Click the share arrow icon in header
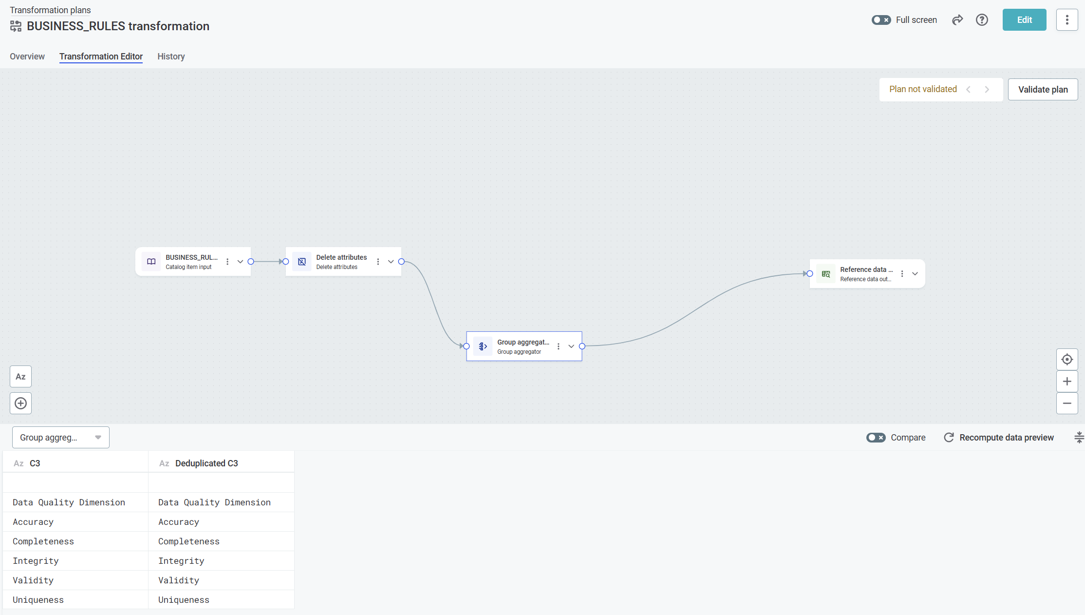This screenshot has width=1085, height=615. click(957, 20)
